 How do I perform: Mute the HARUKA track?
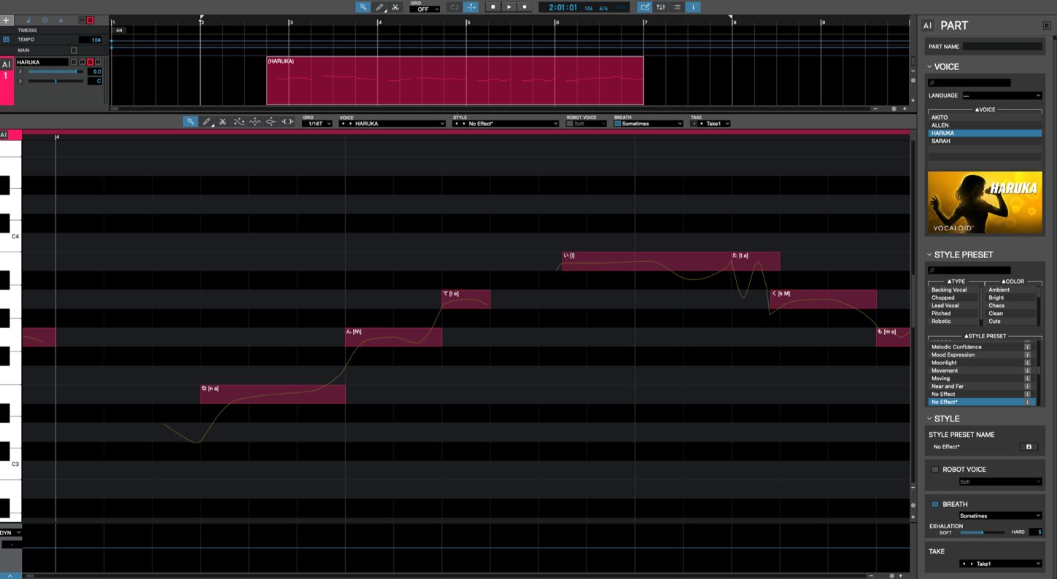82,62
